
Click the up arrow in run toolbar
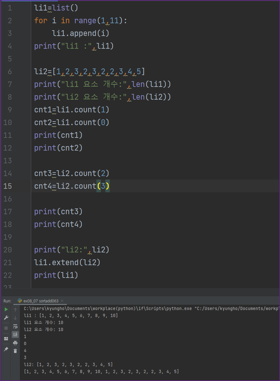[x=15, y=310]
